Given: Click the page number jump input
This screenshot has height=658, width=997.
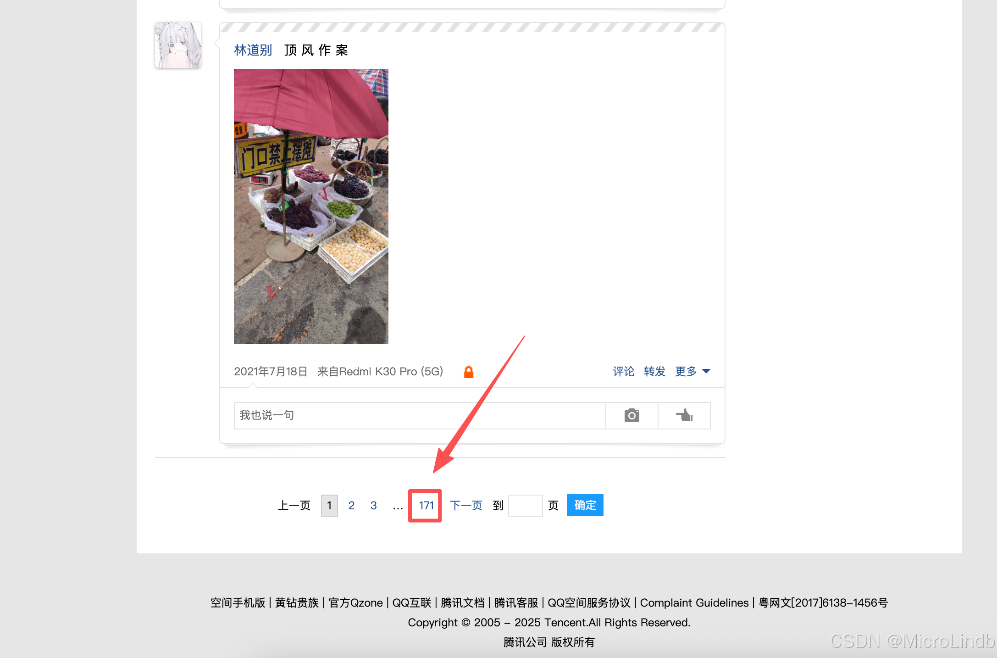Looking at the screenshot, I should 525,506.
